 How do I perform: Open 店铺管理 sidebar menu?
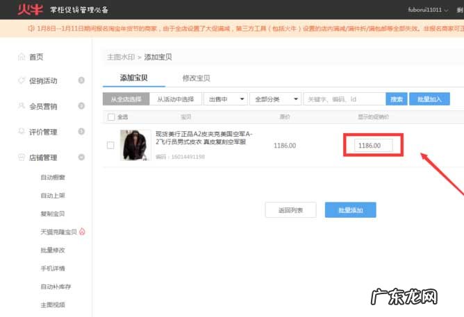[x=43, y=157]
